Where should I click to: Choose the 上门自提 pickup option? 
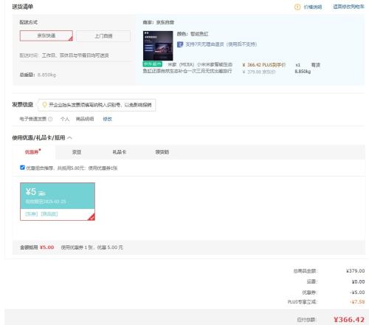coord(103,36)
